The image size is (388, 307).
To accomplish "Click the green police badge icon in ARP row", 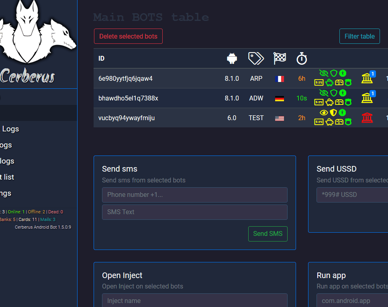I will pos(348,82).
